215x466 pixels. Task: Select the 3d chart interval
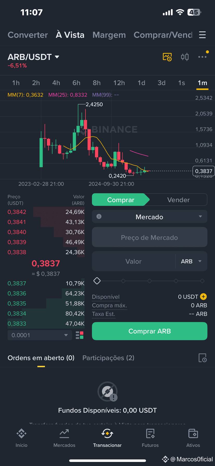pyautogui.click(x=162, y=83)
